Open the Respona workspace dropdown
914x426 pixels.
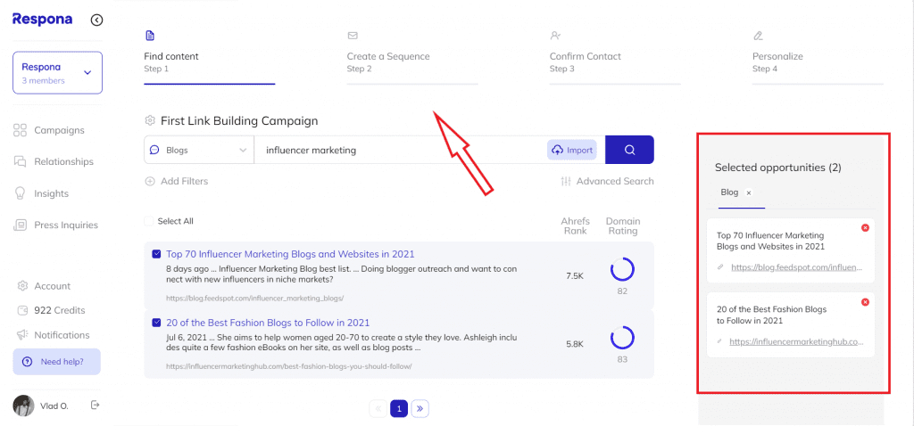click(58, 73)
